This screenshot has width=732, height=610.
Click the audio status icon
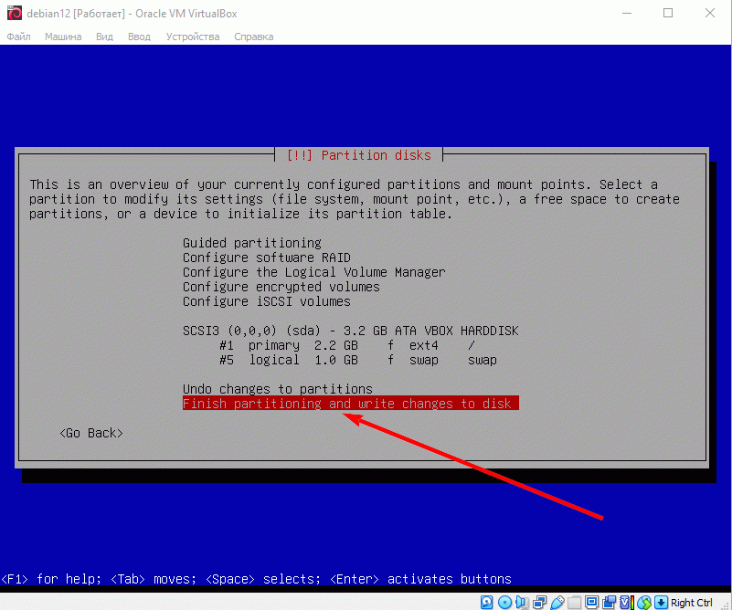522,603
